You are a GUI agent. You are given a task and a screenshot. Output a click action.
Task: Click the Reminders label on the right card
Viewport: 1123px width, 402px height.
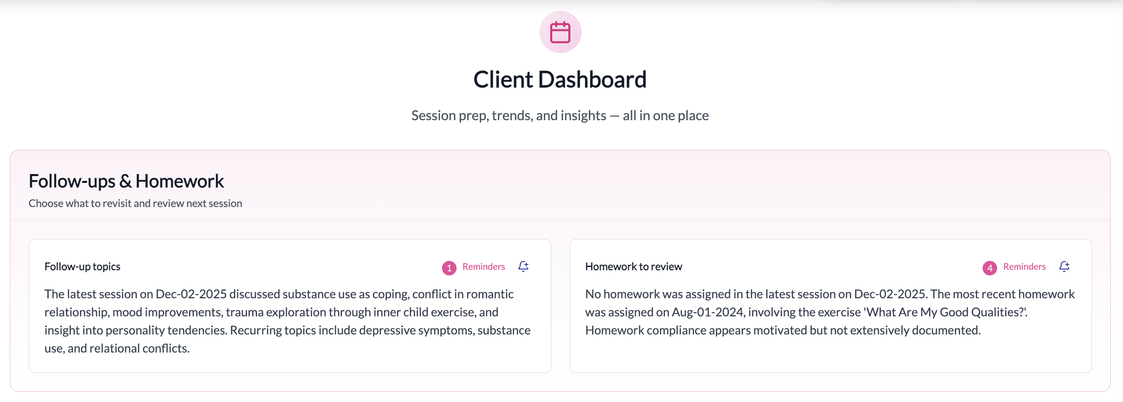tap(1024, 267)
